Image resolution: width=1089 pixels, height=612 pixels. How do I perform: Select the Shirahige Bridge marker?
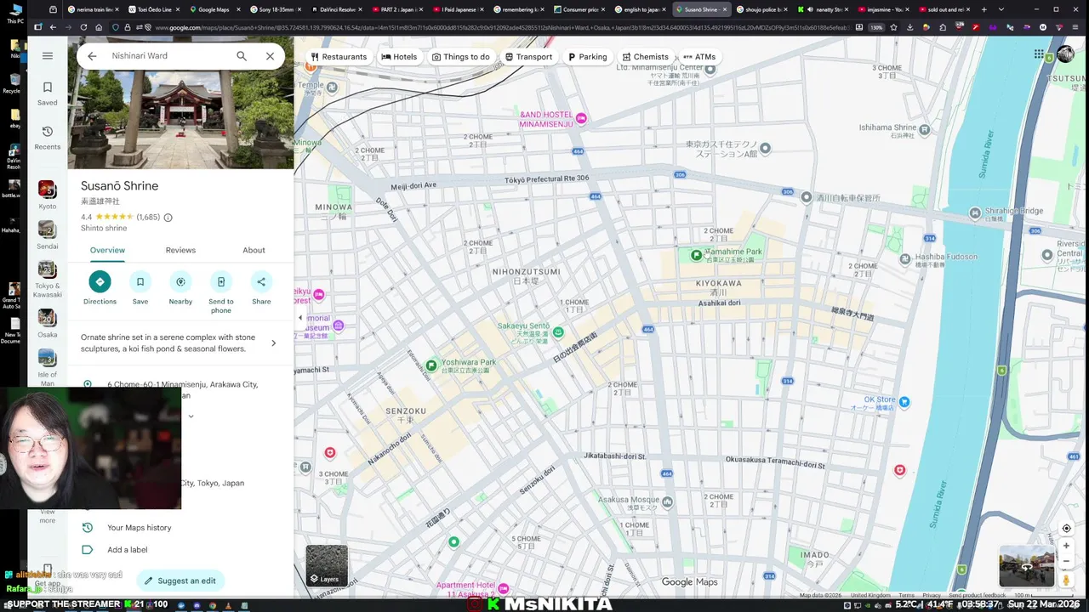(x=975, y=213)
